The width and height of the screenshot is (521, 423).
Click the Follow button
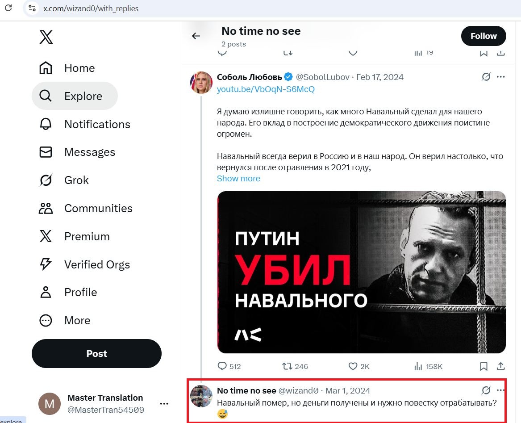(x=483, y=36)
